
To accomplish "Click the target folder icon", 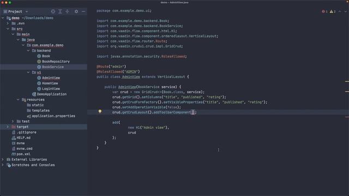I will click(14, 127).
